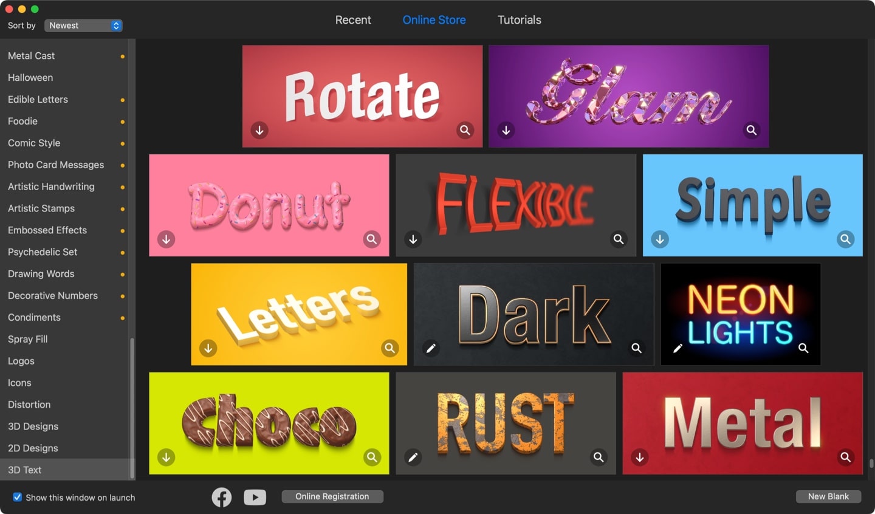Switch to the Tutorials tab
This screenshot has height=514, width=875.
pos(520,20)
